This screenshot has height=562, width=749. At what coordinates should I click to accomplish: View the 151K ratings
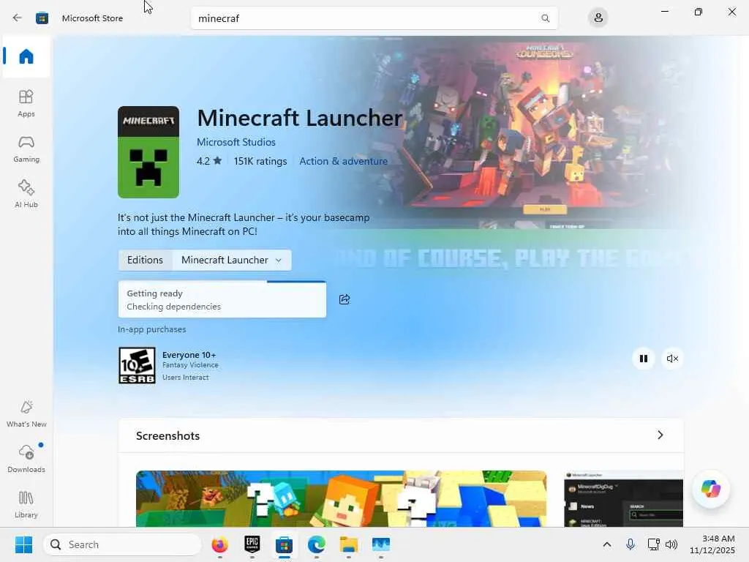coord(260,161)
